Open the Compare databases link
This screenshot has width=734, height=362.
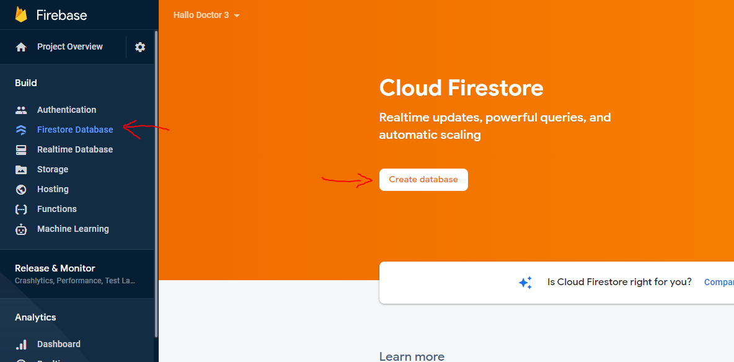719,282
